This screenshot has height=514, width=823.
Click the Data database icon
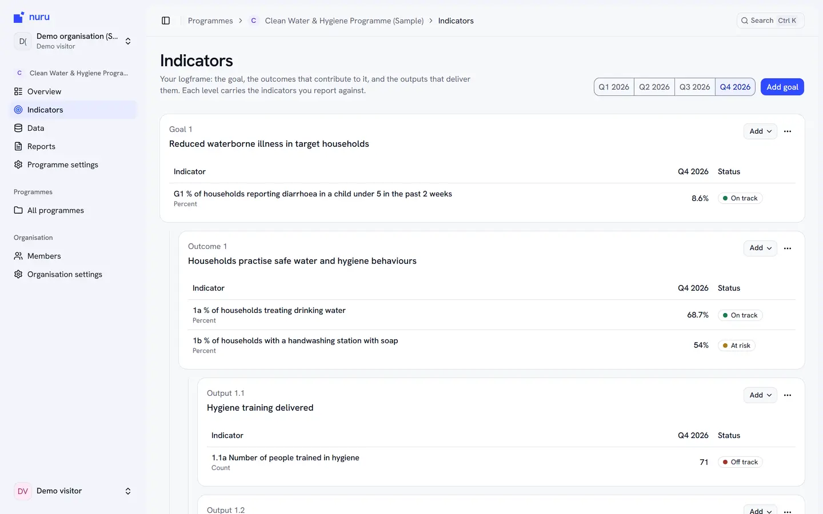(18, 128)
